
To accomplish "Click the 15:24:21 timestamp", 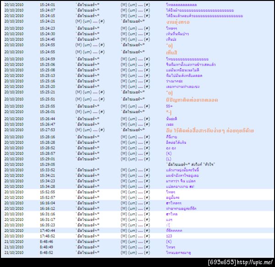I will (x=47, y=21).
